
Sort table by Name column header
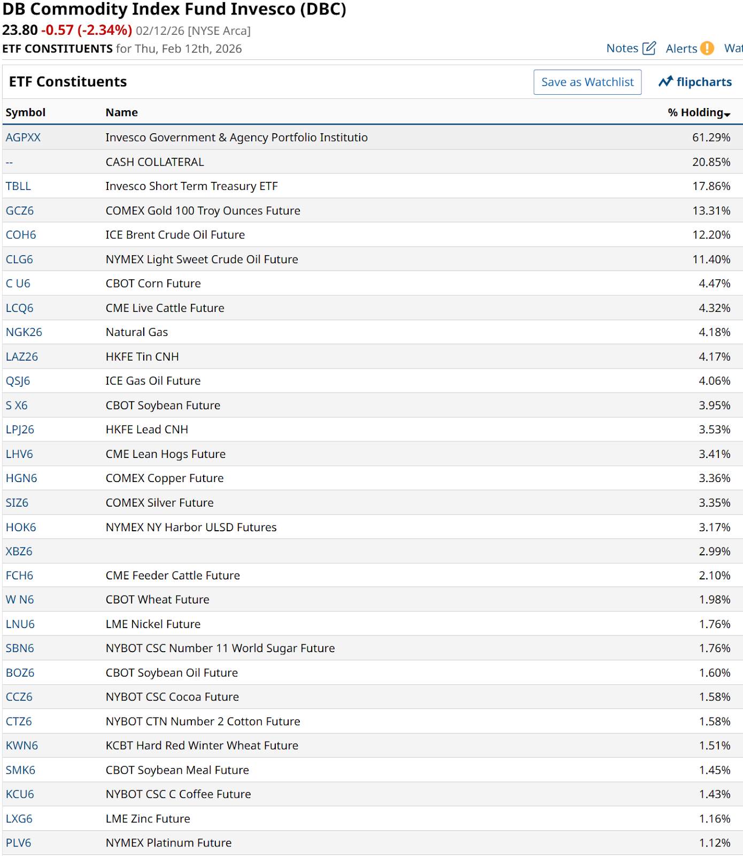click(x=122, y=112)
